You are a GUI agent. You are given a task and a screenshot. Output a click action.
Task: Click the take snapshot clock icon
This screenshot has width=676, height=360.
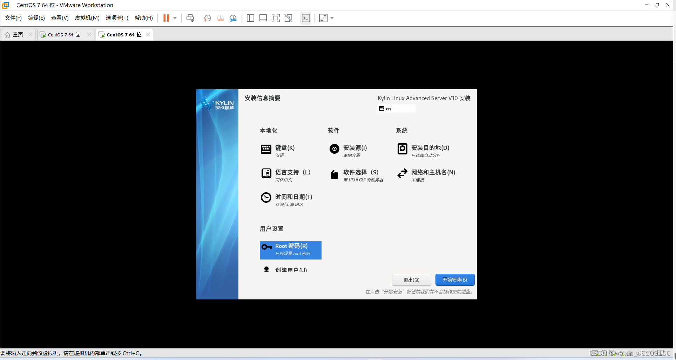[x=208, y=18]
